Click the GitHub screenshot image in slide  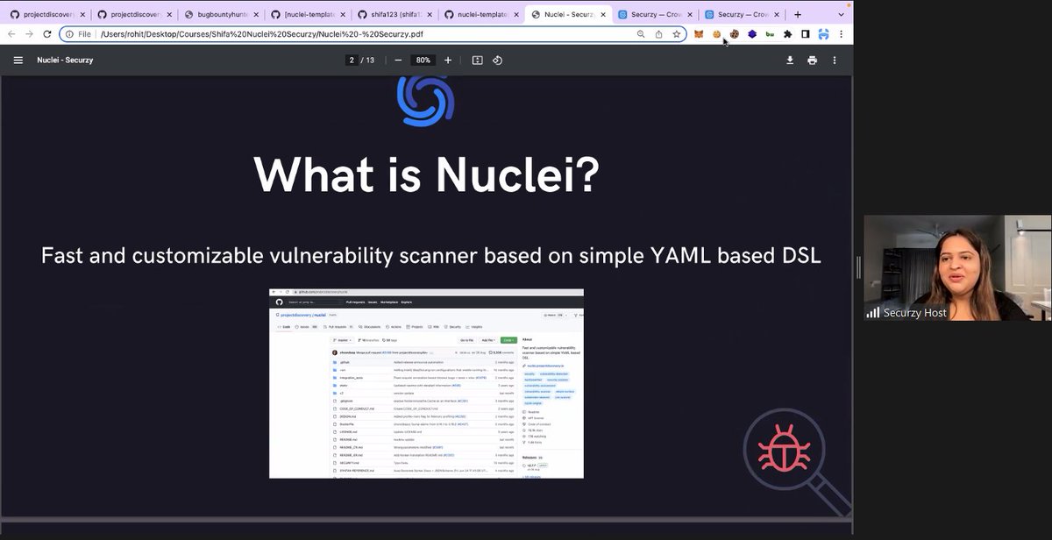[x=426, y=383]
